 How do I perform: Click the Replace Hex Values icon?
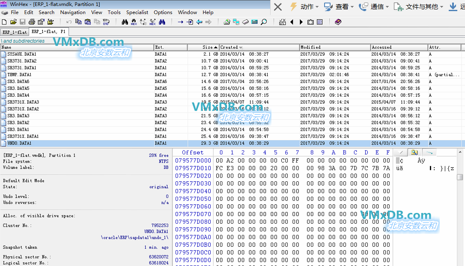click(x=152, y=22)
